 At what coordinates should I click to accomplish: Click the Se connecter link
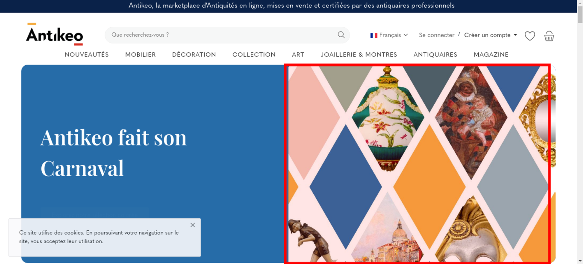[437, 35]
